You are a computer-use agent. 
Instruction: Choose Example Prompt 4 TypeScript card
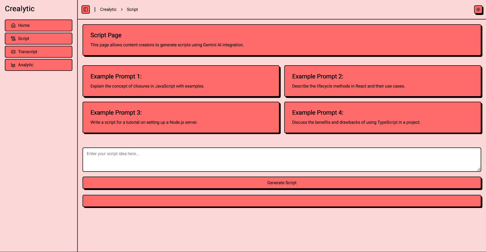point(382,117)
